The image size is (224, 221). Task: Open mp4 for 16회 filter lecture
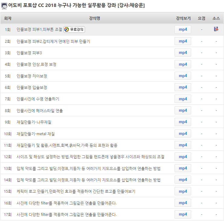[183, 203]
